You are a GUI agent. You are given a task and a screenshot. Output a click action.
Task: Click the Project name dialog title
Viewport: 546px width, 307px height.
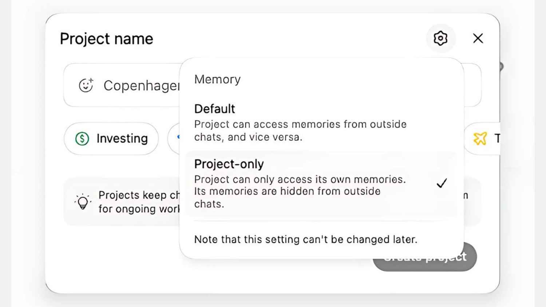(106, 39)
